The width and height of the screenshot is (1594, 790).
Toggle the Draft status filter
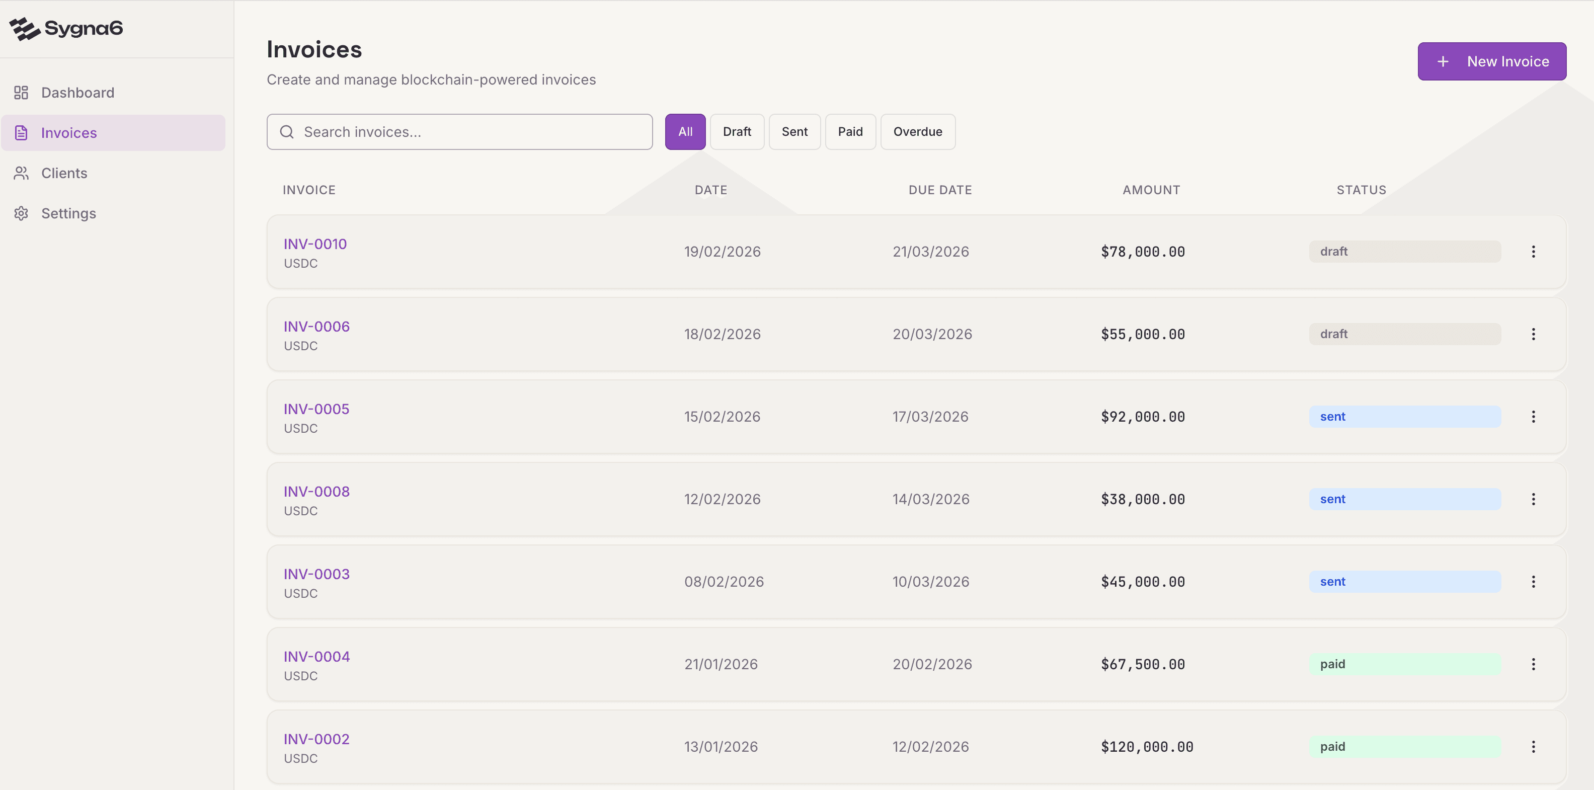pos(736,131)
